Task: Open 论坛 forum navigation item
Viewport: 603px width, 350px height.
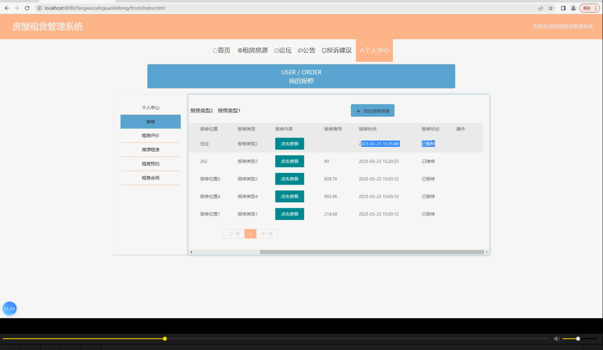Action: [283, 51]
